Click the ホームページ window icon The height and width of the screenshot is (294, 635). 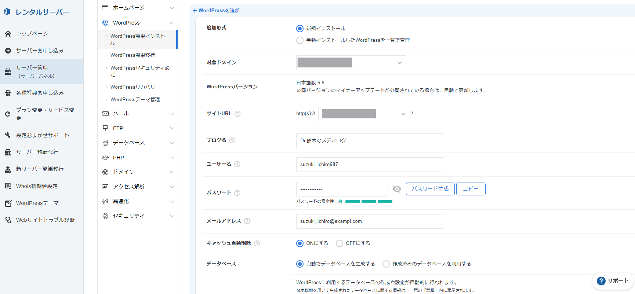point(105,8)
